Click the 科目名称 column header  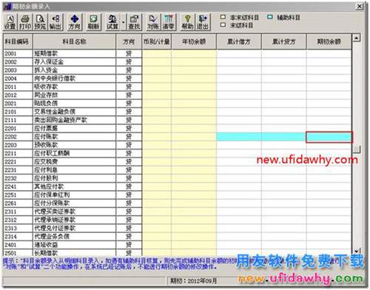point(74,41)
